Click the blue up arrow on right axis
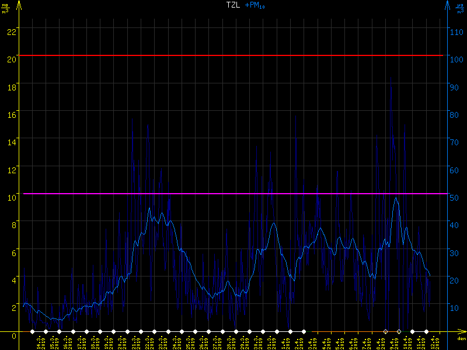 448,6
